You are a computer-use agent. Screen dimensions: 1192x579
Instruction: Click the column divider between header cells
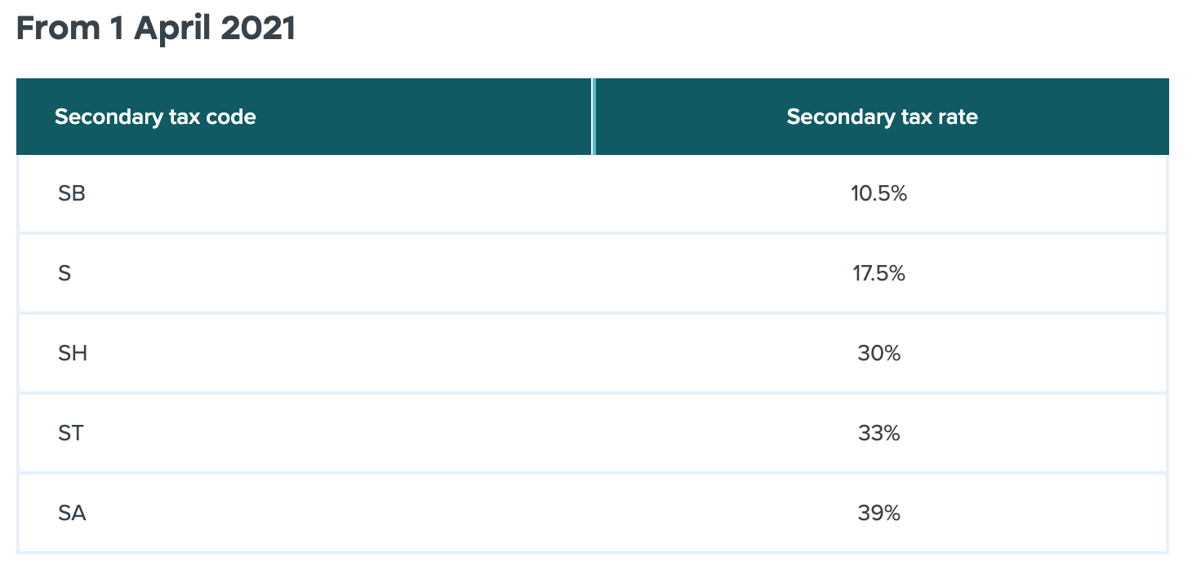pos(594,117)
